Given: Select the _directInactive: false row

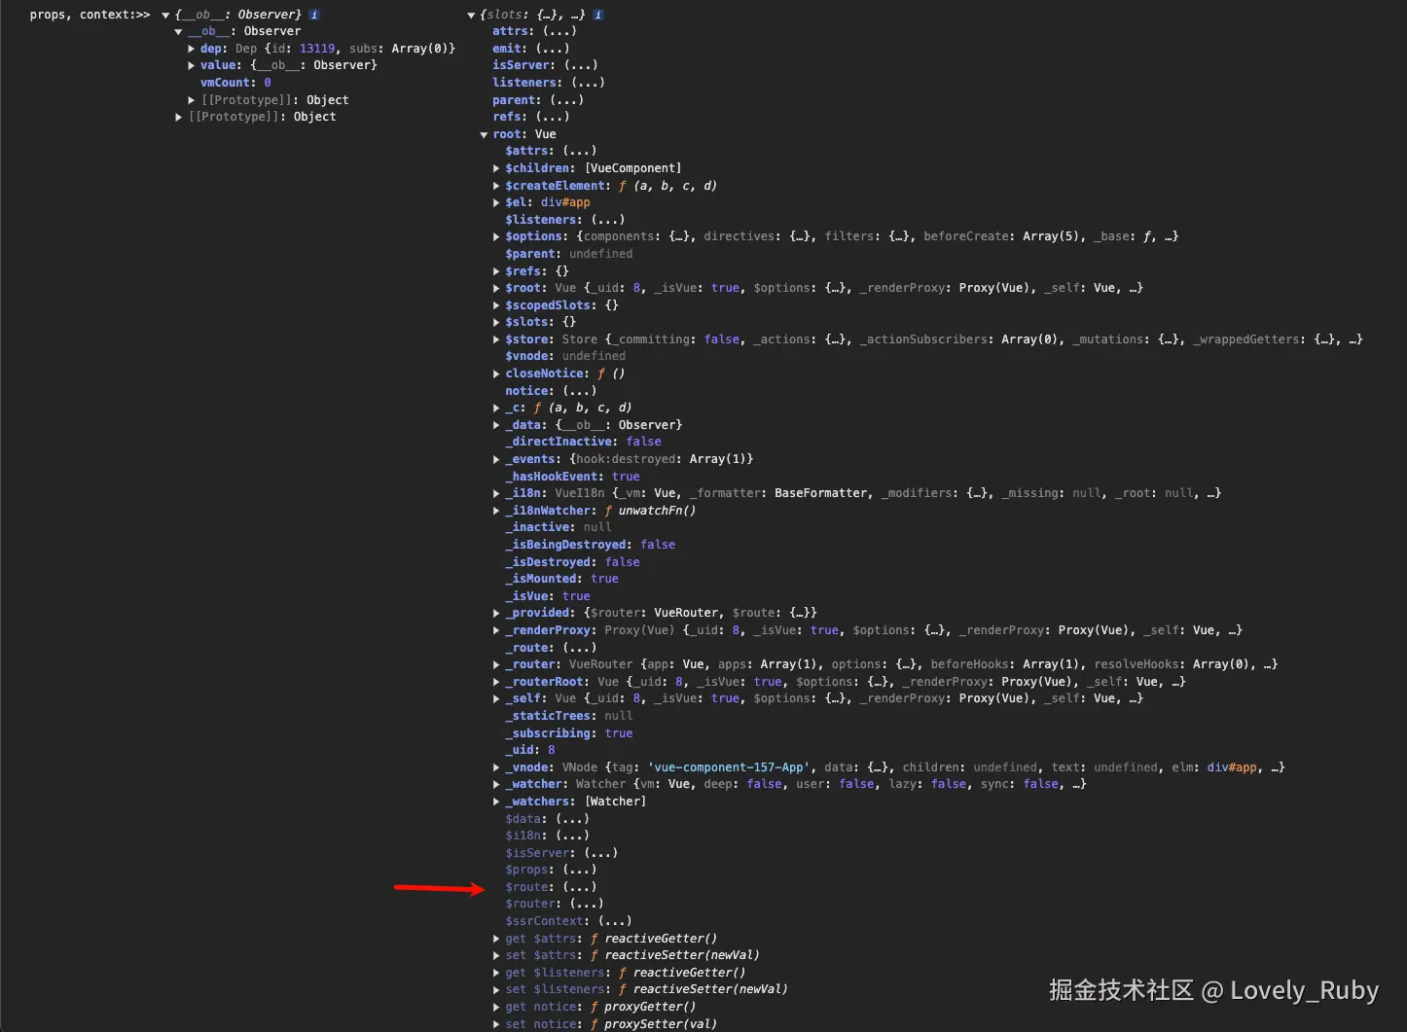Looking at the screenshot, I should coord(583,442).
